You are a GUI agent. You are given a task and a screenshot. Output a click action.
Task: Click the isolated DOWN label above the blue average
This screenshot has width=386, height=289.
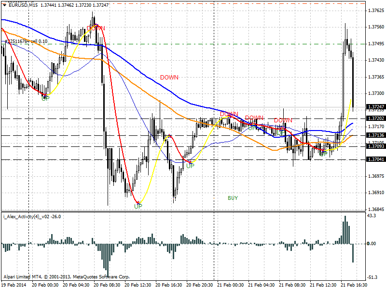[169, 78]
